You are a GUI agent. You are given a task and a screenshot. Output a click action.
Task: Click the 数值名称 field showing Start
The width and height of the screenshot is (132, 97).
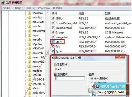[89, 69]
